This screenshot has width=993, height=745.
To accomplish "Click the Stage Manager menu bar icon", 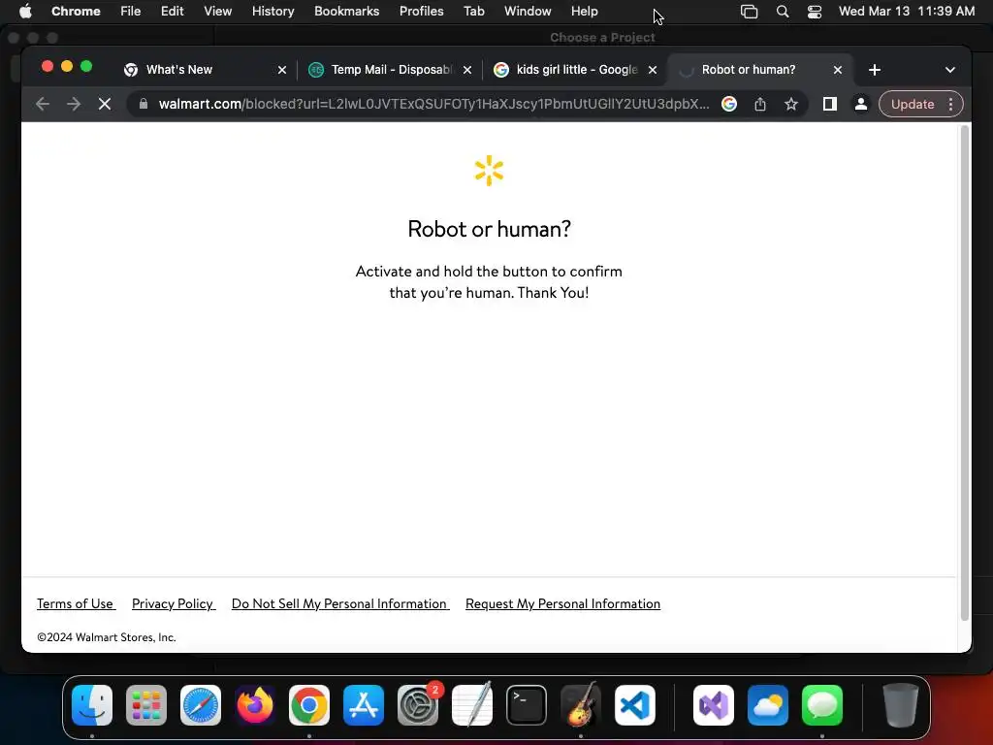I will [x=750, y=12].
